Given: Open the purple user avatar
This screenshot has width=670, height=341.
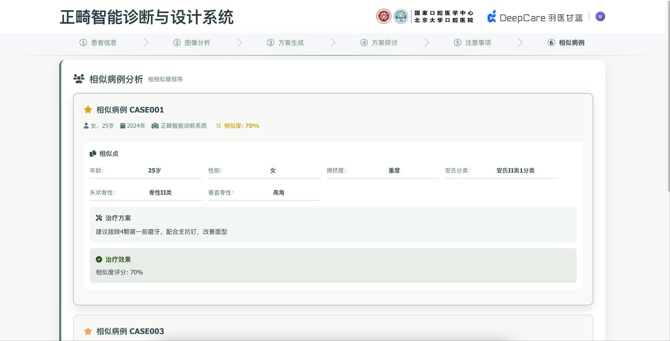Looking at the screenshot, I should coord(600,17).
